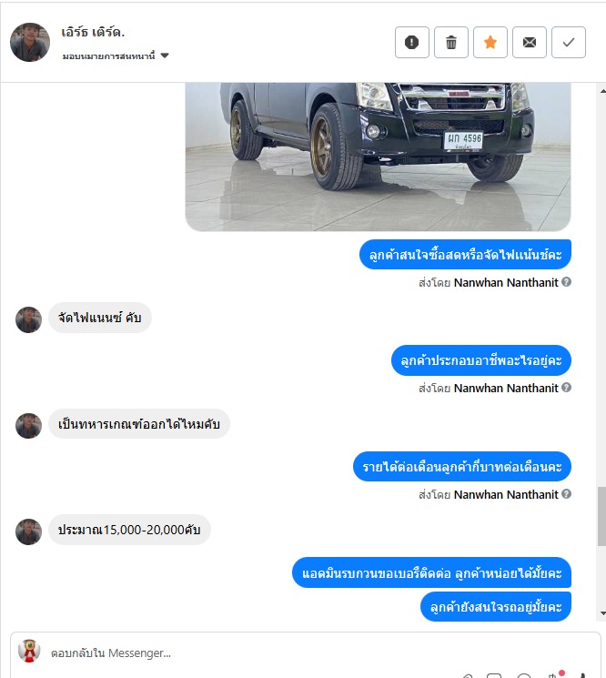The height and width of the screenshot is (678, 606).
Task: Select the ประมาณ15,000-20,000คับ message bubble
Action: click(x=129, y=530)
